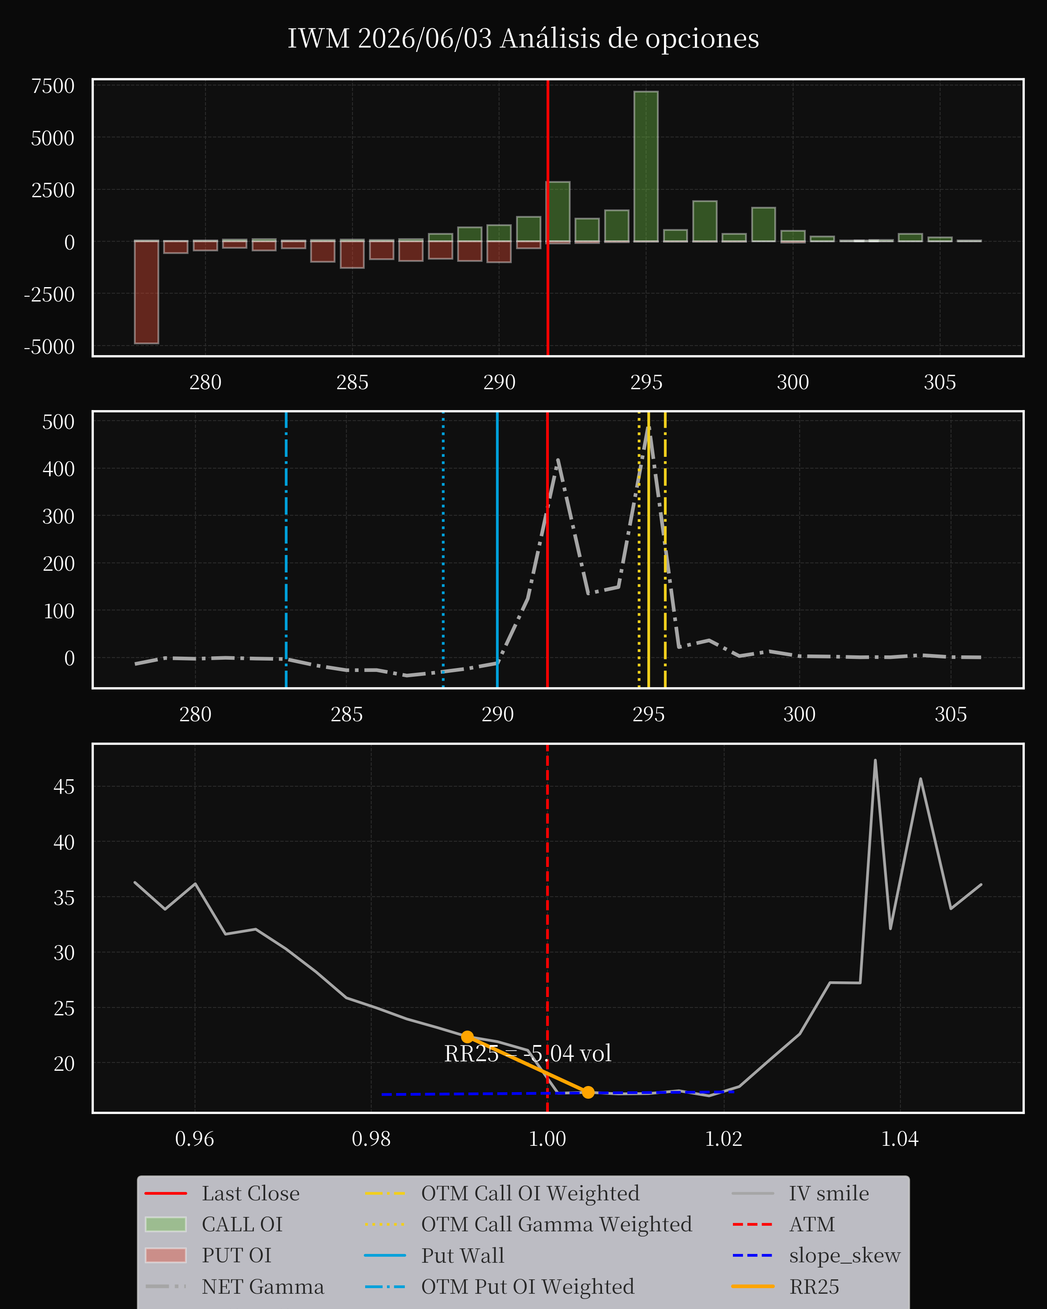Click the tallest green call OI bar at 295
Viewport: 1047px width, 1309px height.
pos(646,166)
